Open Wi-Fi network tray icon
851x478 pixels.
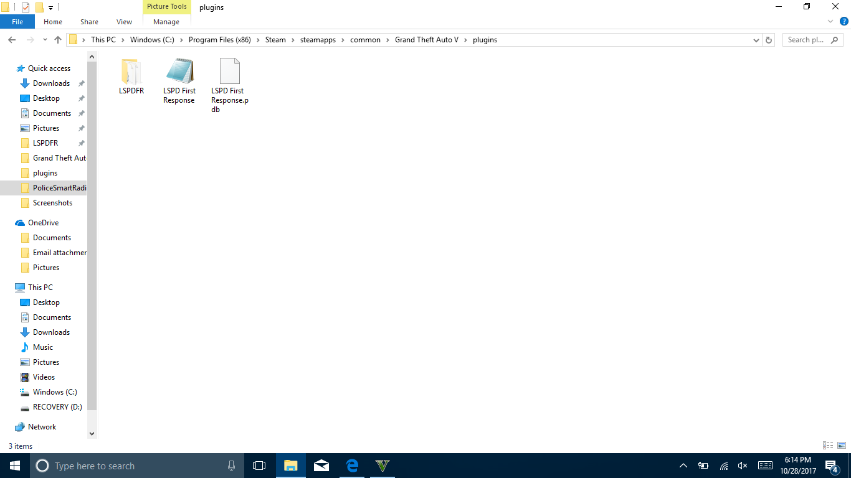(724, 466)
